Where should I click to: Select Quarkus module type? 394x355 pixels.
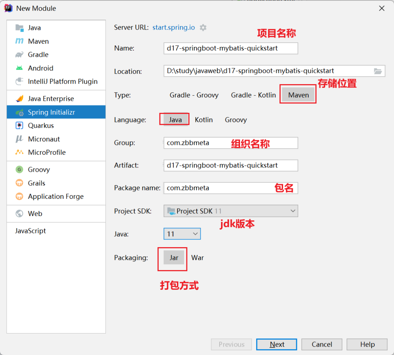click(56, 125)
